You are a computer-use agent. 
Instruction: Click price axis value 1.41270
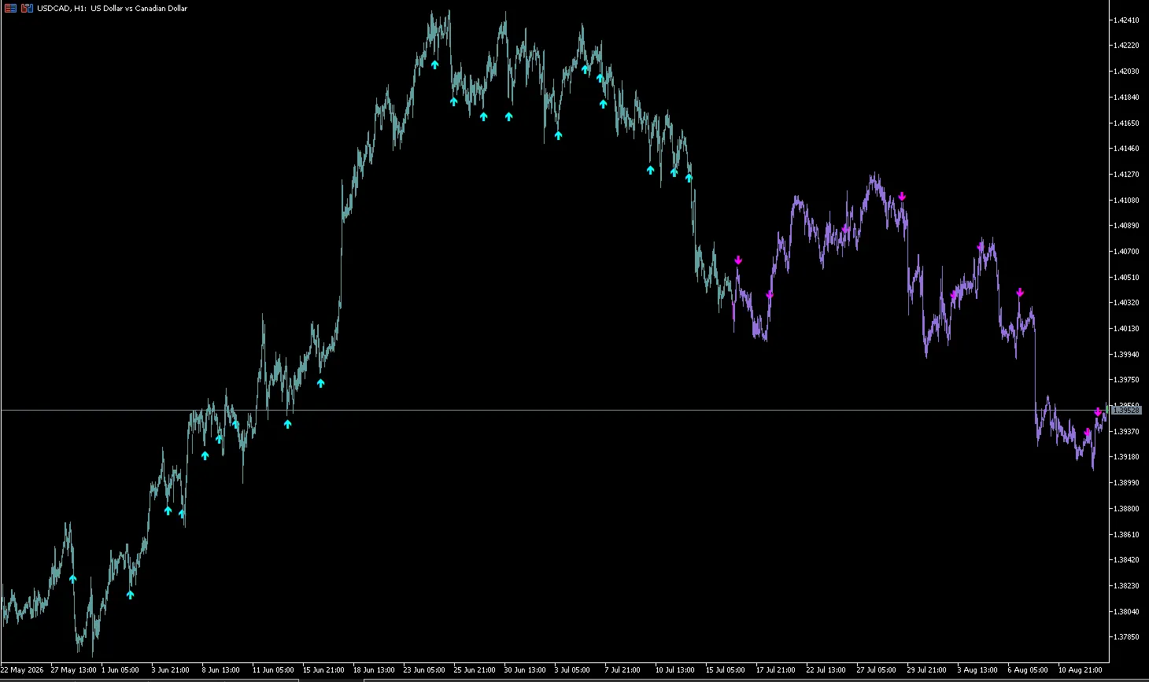click(x=1128, y=175)
